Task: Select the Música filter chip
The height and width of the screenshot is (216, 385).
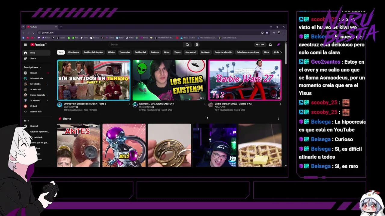Action: (111, 52)
